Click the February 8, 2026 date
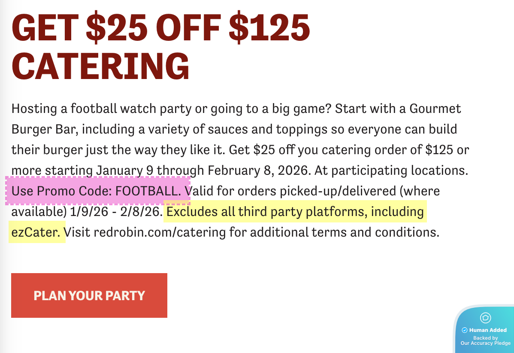Screen dimensions: 514x353 click(257, 170)
